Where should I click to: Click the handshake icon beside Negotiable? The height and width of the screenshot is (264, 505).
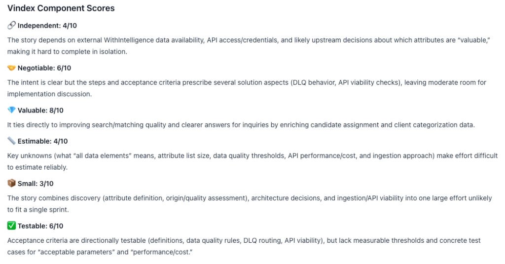(x=11, y=68)
